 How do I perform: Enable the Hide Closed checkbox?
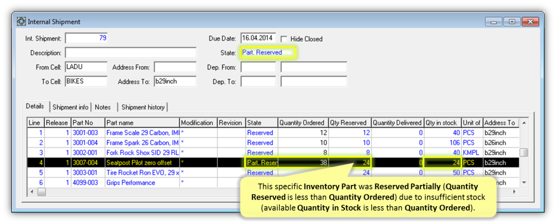(284, 39)
